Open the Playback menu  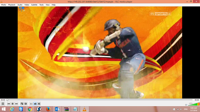[x=12, y=5]
